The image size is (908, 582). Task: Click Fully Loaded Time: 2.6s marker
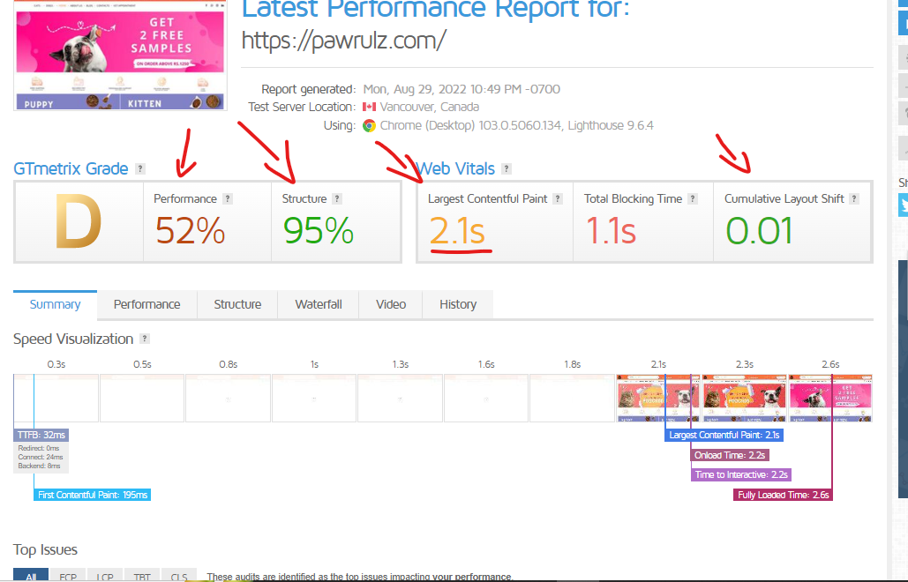coord(783,495)
